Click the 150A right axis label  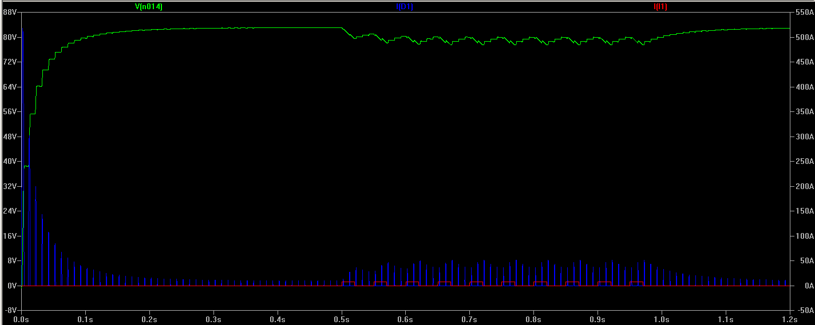point(804,211)
